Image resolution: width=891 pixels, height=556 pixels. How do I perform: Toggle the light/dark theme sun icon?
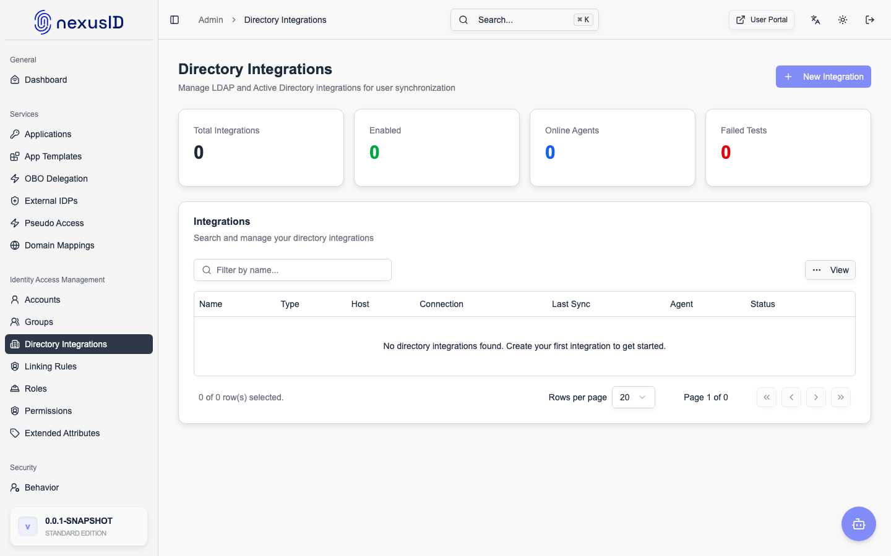coord(843,20)
